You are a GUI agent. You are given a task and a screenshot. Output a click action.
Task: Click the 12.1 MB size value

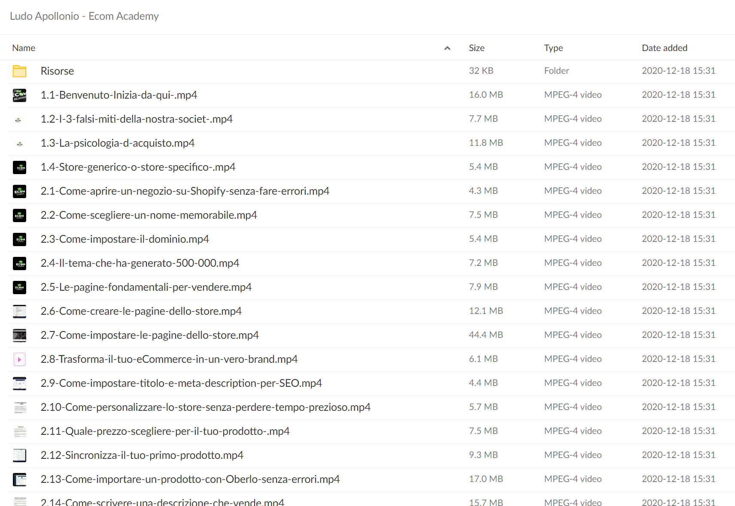point(486,311)
